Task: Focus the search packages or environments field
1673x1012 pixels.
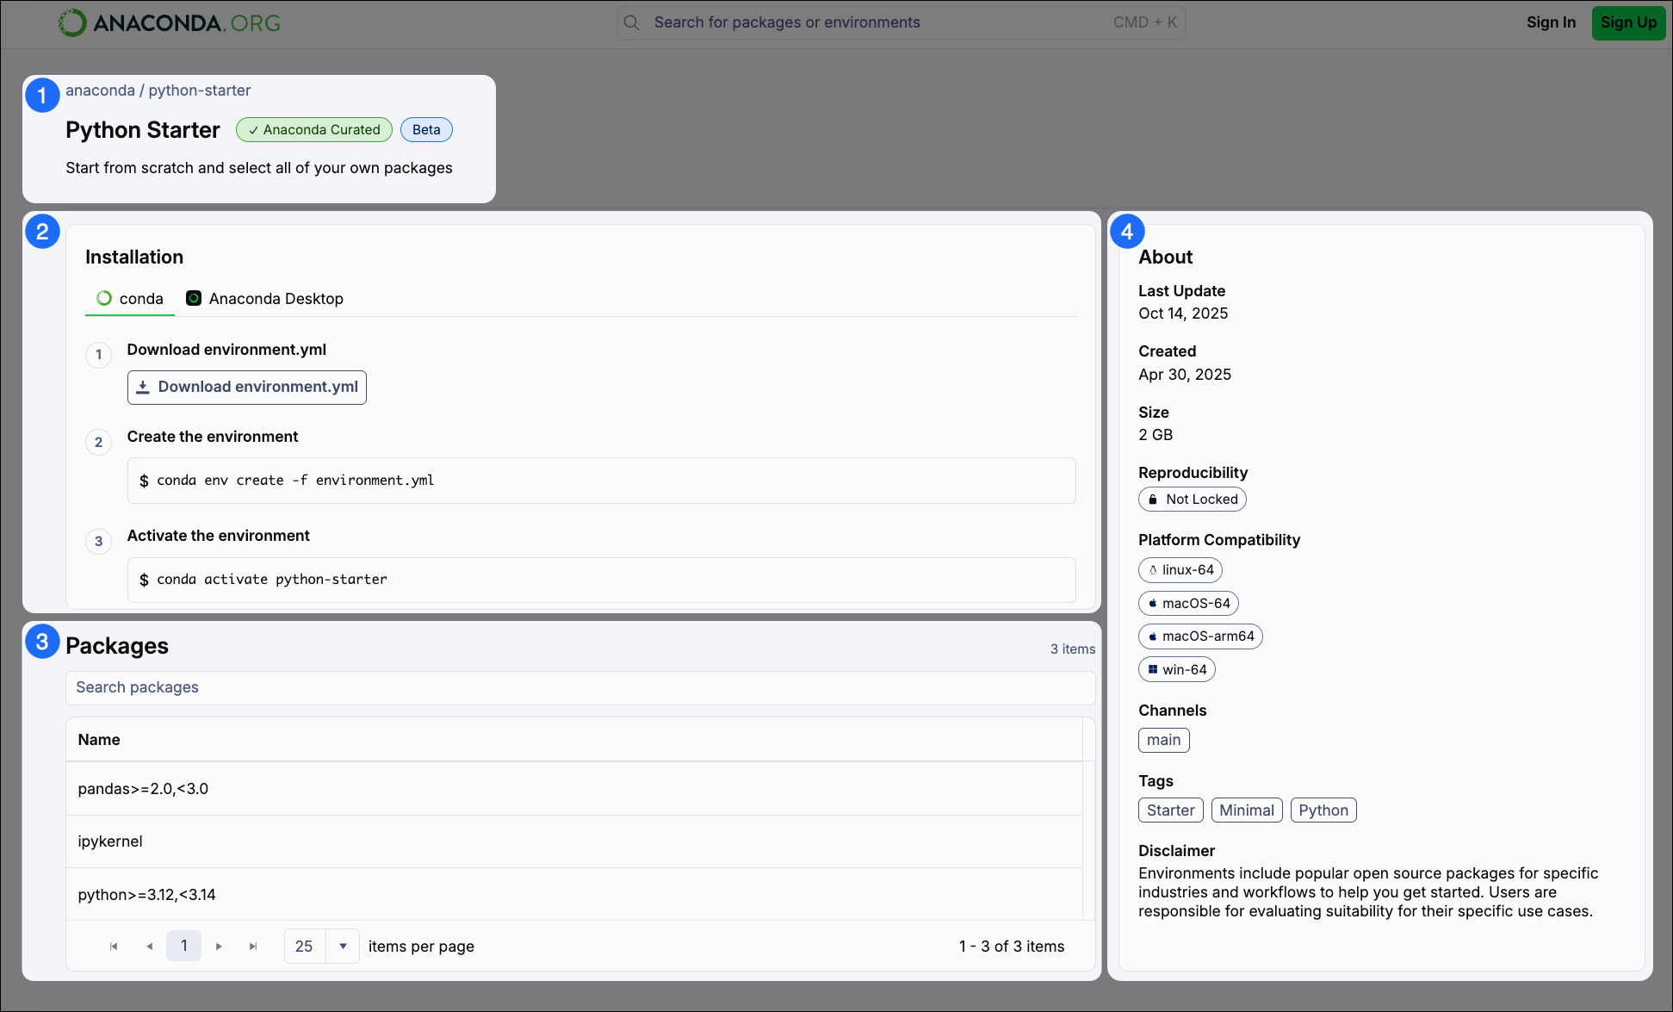Action: click(x=901, y=22)
